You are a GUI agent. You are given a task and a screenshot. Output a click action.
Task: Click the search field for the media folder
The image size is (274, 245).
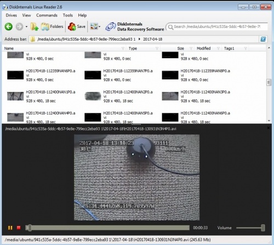coord(217,27)
